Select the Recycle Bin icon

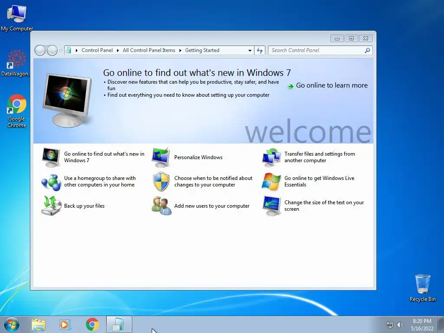[x=422, y=288]
